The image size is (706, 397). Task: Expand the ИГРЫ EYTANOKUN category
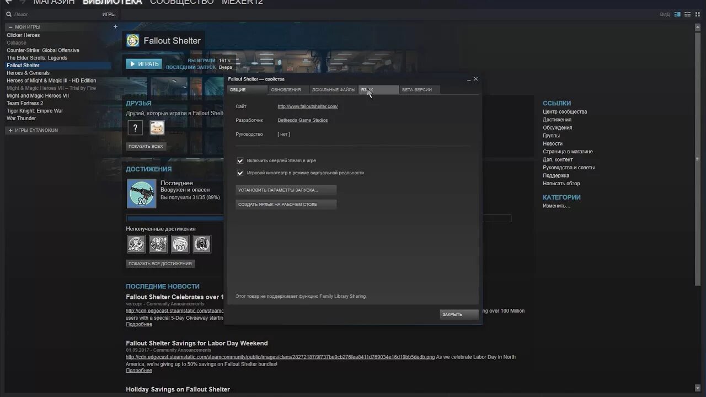pos(10,131)
